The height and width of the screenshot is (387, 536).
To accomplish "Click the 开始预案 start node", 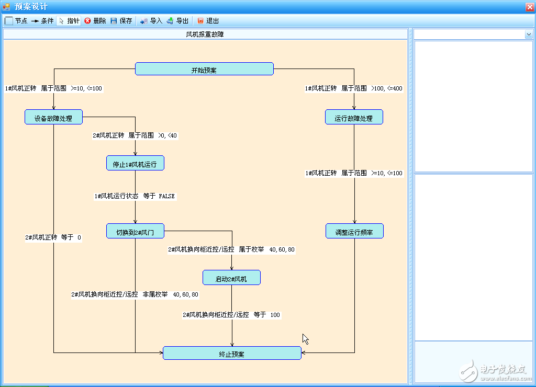I will pos(205,69).
